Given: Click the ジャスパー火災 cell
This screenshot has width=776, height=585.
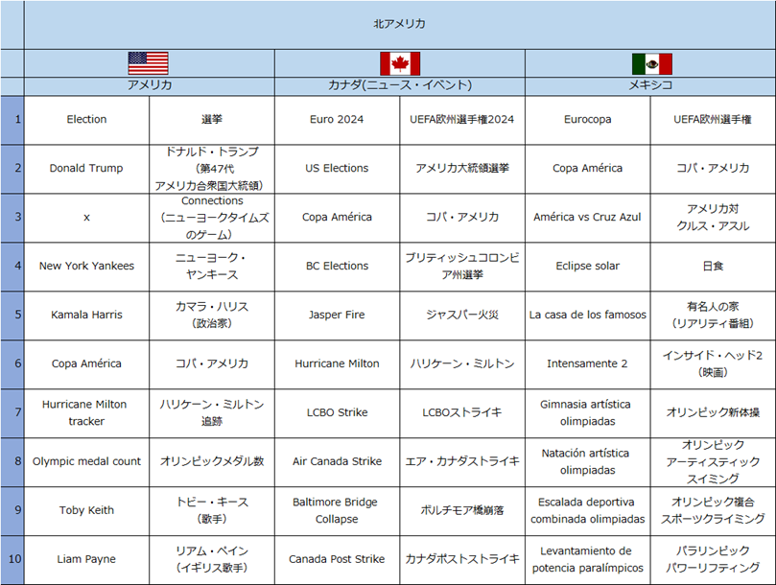Looking at the screenshot, I should pos(462,315).
